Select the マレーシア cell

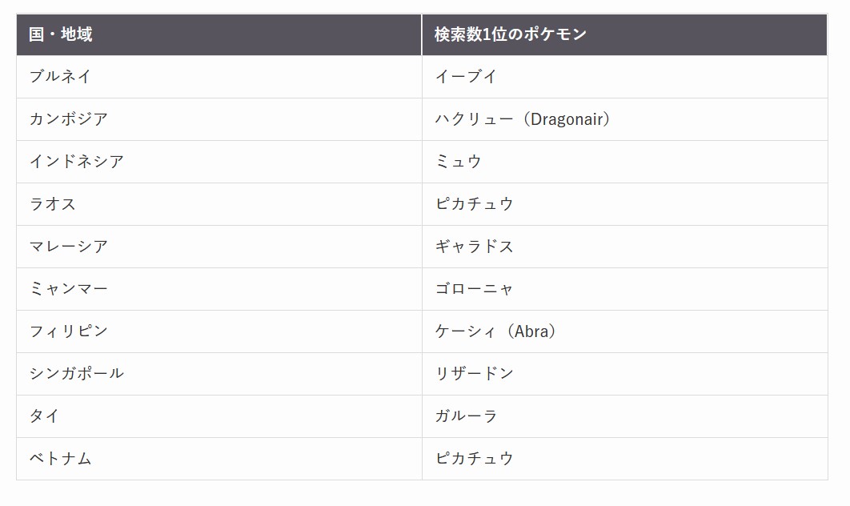tap(69, 247)
